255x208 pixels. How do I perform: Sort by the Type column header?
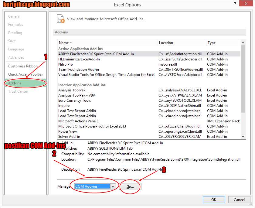(223, 43)
